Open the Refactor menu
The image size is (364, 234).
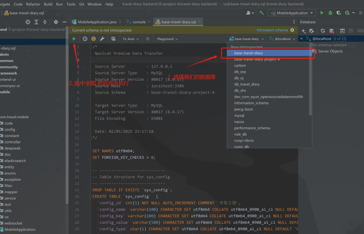pos(33,4)
